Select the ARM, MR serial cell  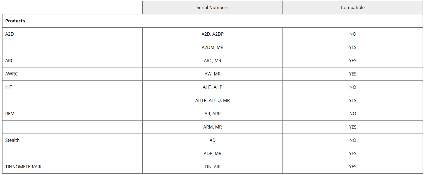coord(212,127)
